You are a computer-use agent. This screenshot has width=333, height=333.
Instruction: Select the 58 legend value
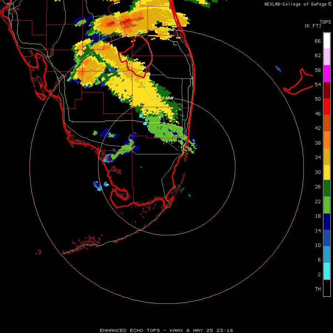point(318,70)
